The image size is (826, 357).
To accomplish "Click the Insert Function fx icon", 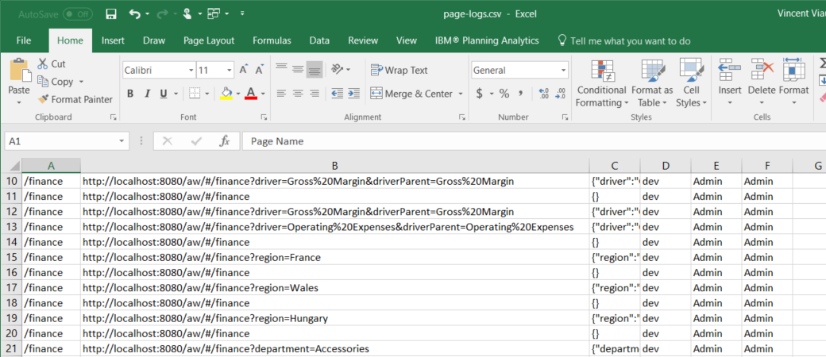I will (x=225, y=141).
